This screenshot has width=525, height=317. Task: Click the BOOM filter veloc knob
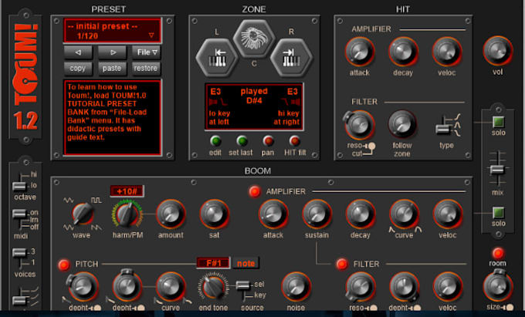click(447, 287)
